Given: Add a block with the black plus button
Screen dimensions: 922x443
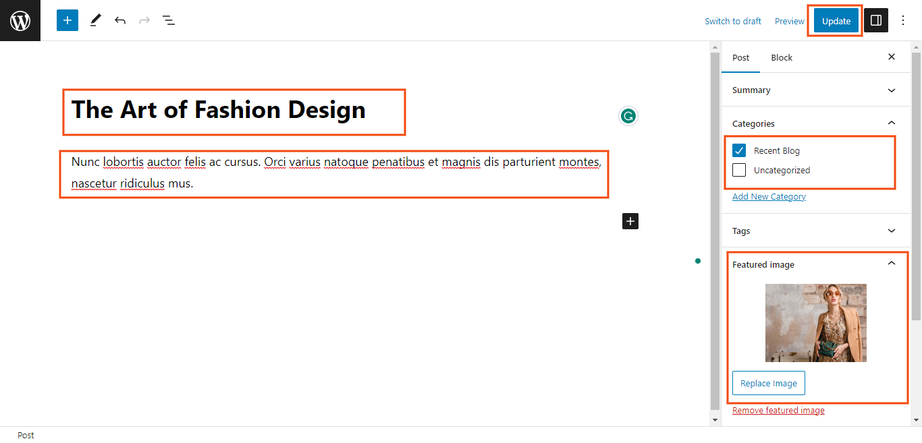Looking at the screenshot, I should (630, 220).
